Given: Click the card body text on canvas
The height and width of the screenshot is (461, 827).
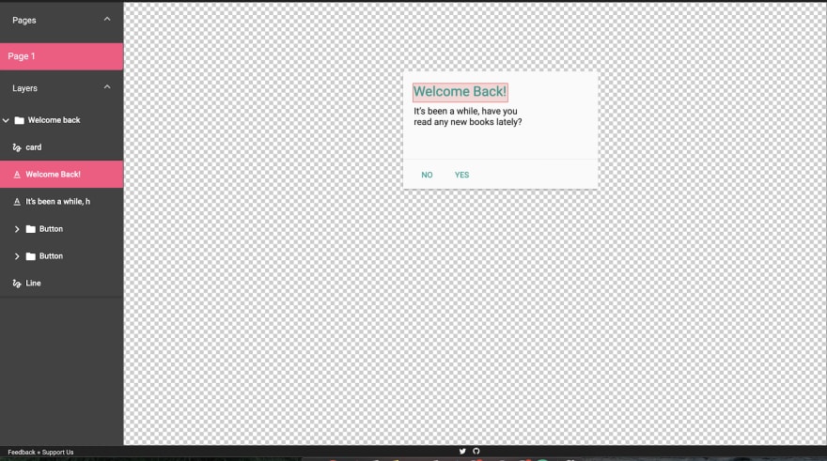Looking at the screenshot, I should 467,116.
